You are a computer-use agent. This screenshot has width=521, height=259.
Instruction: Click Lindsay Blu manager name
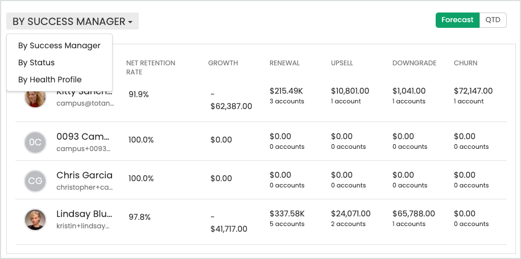(84, 214)
